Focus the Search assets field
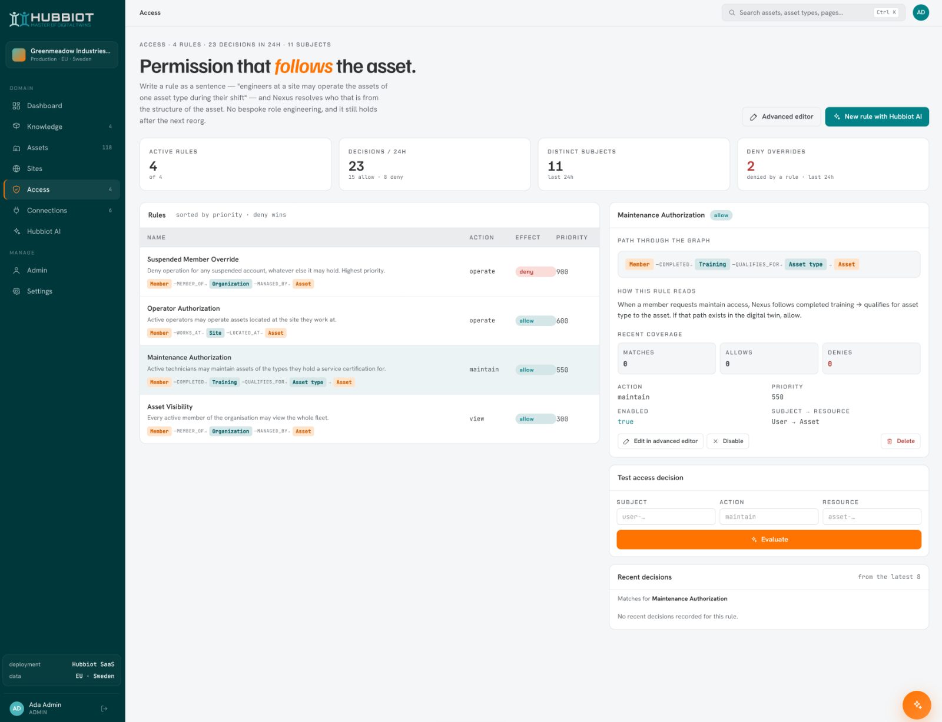 pos(812,12)
